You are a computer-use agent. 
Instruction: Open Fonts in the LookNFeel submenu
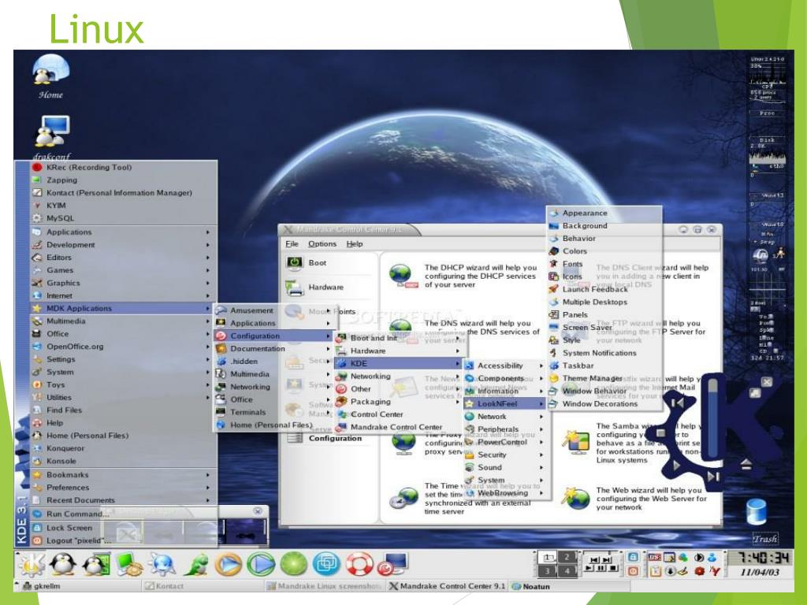(604, 264)
